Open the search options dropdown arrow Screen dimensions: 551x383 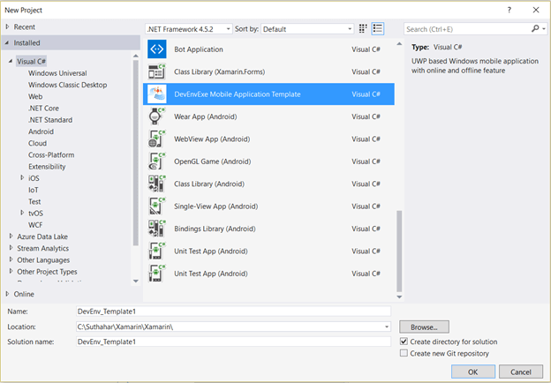coord(544,29)
